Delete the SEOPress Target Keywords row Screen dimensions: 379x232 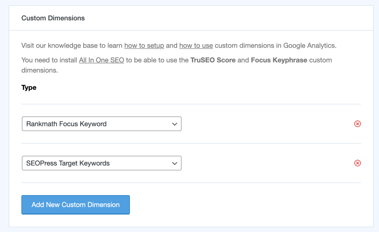coord(357,163)
